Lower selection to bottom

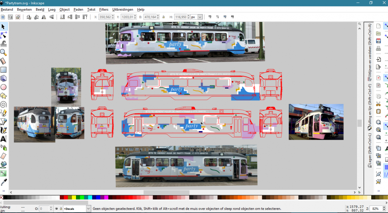(62, 17)
